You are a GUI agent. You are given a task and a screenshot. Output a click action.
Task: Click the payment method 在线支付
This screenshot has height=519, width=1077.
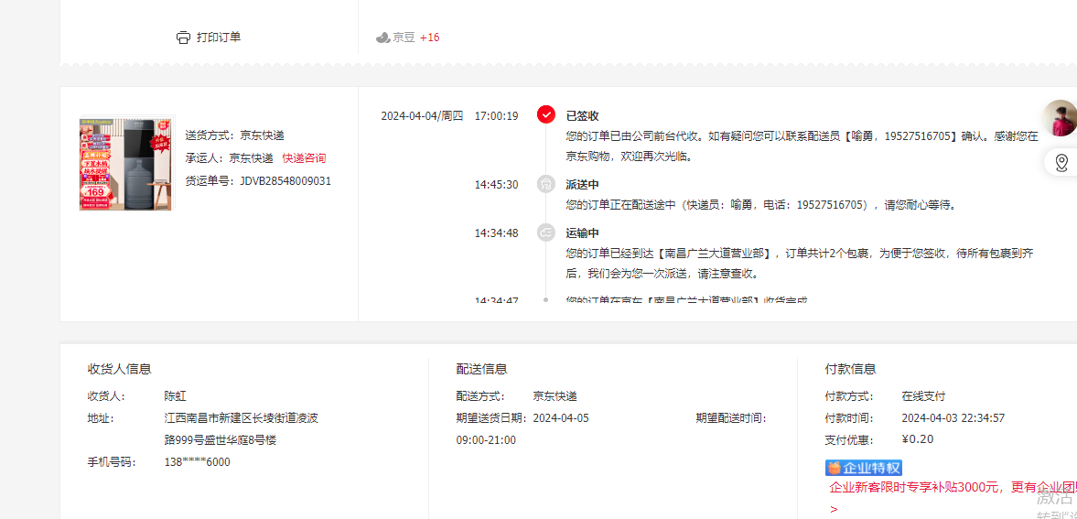coord(923,396)
